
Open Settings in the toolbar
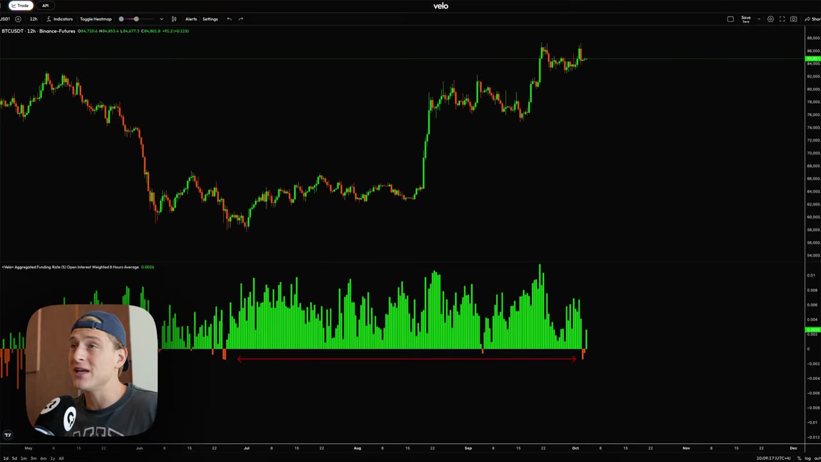[x=210, y=19]
